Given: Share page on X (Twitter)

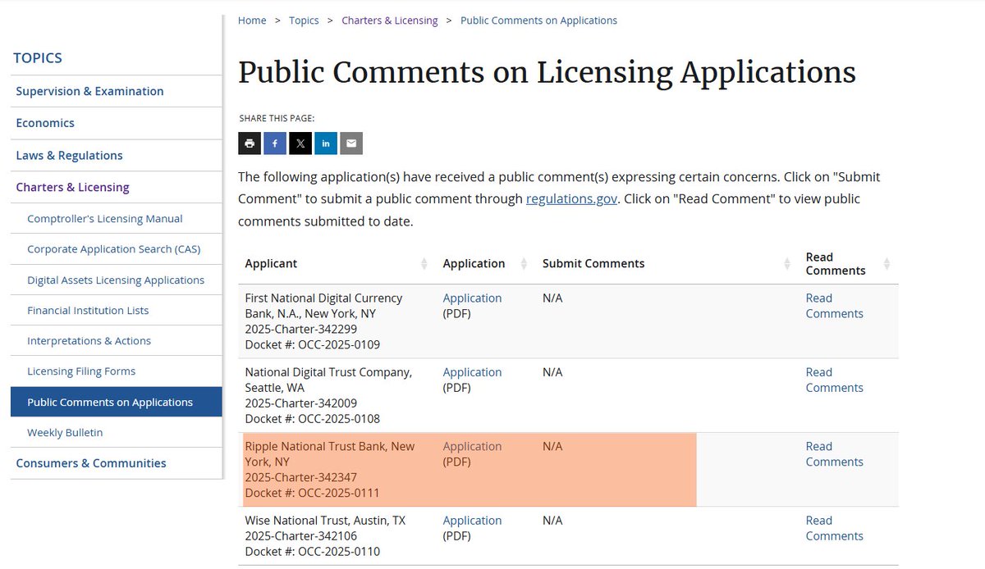Looking at the screenshot, I should tap(300, 143).
